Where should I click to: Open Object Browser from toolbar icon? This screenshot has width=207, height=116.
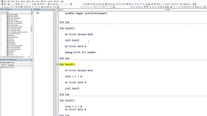pos(43,4)
